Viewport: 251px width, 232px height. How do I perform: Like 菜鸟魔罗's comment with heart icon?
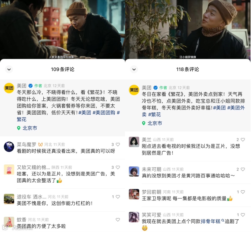118,144
